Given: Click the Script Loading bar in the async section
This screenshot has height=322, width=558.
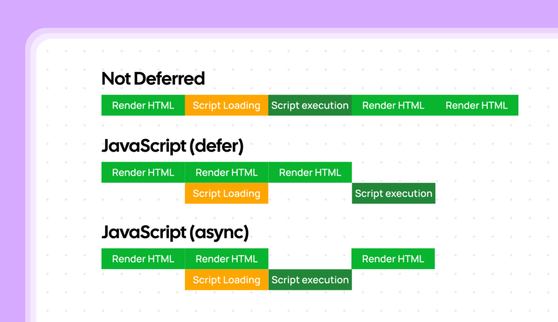Looking at the screenshot, I should 226,280.
